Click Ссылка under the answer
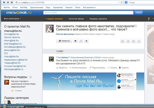154x108 pixels. [x=112, y=68]
